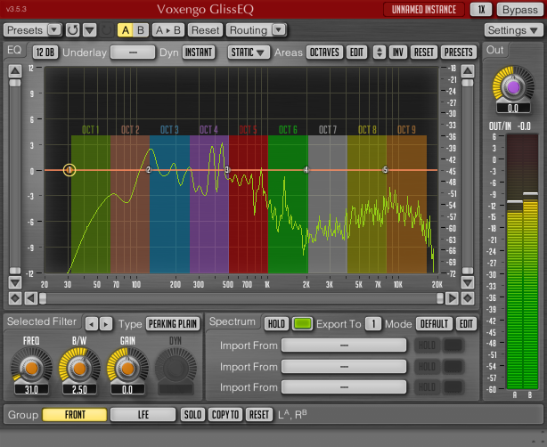Select filter control point 2

pyautogui.click(x=149, y=170)
